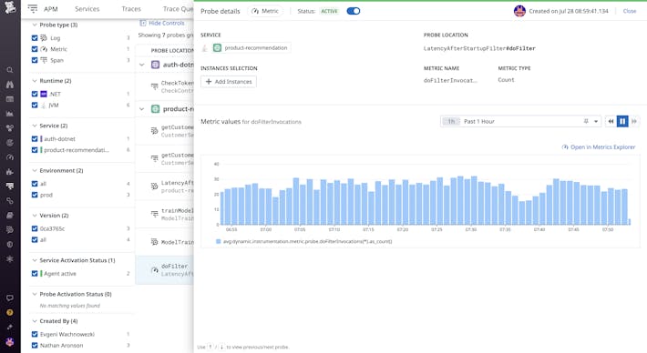Open the Past 1 Hour time dropdown
This screenshot has width=647, height=353.
pos(520,121)
